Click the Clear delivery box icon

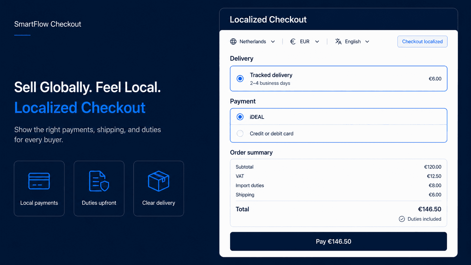point(159,181)
